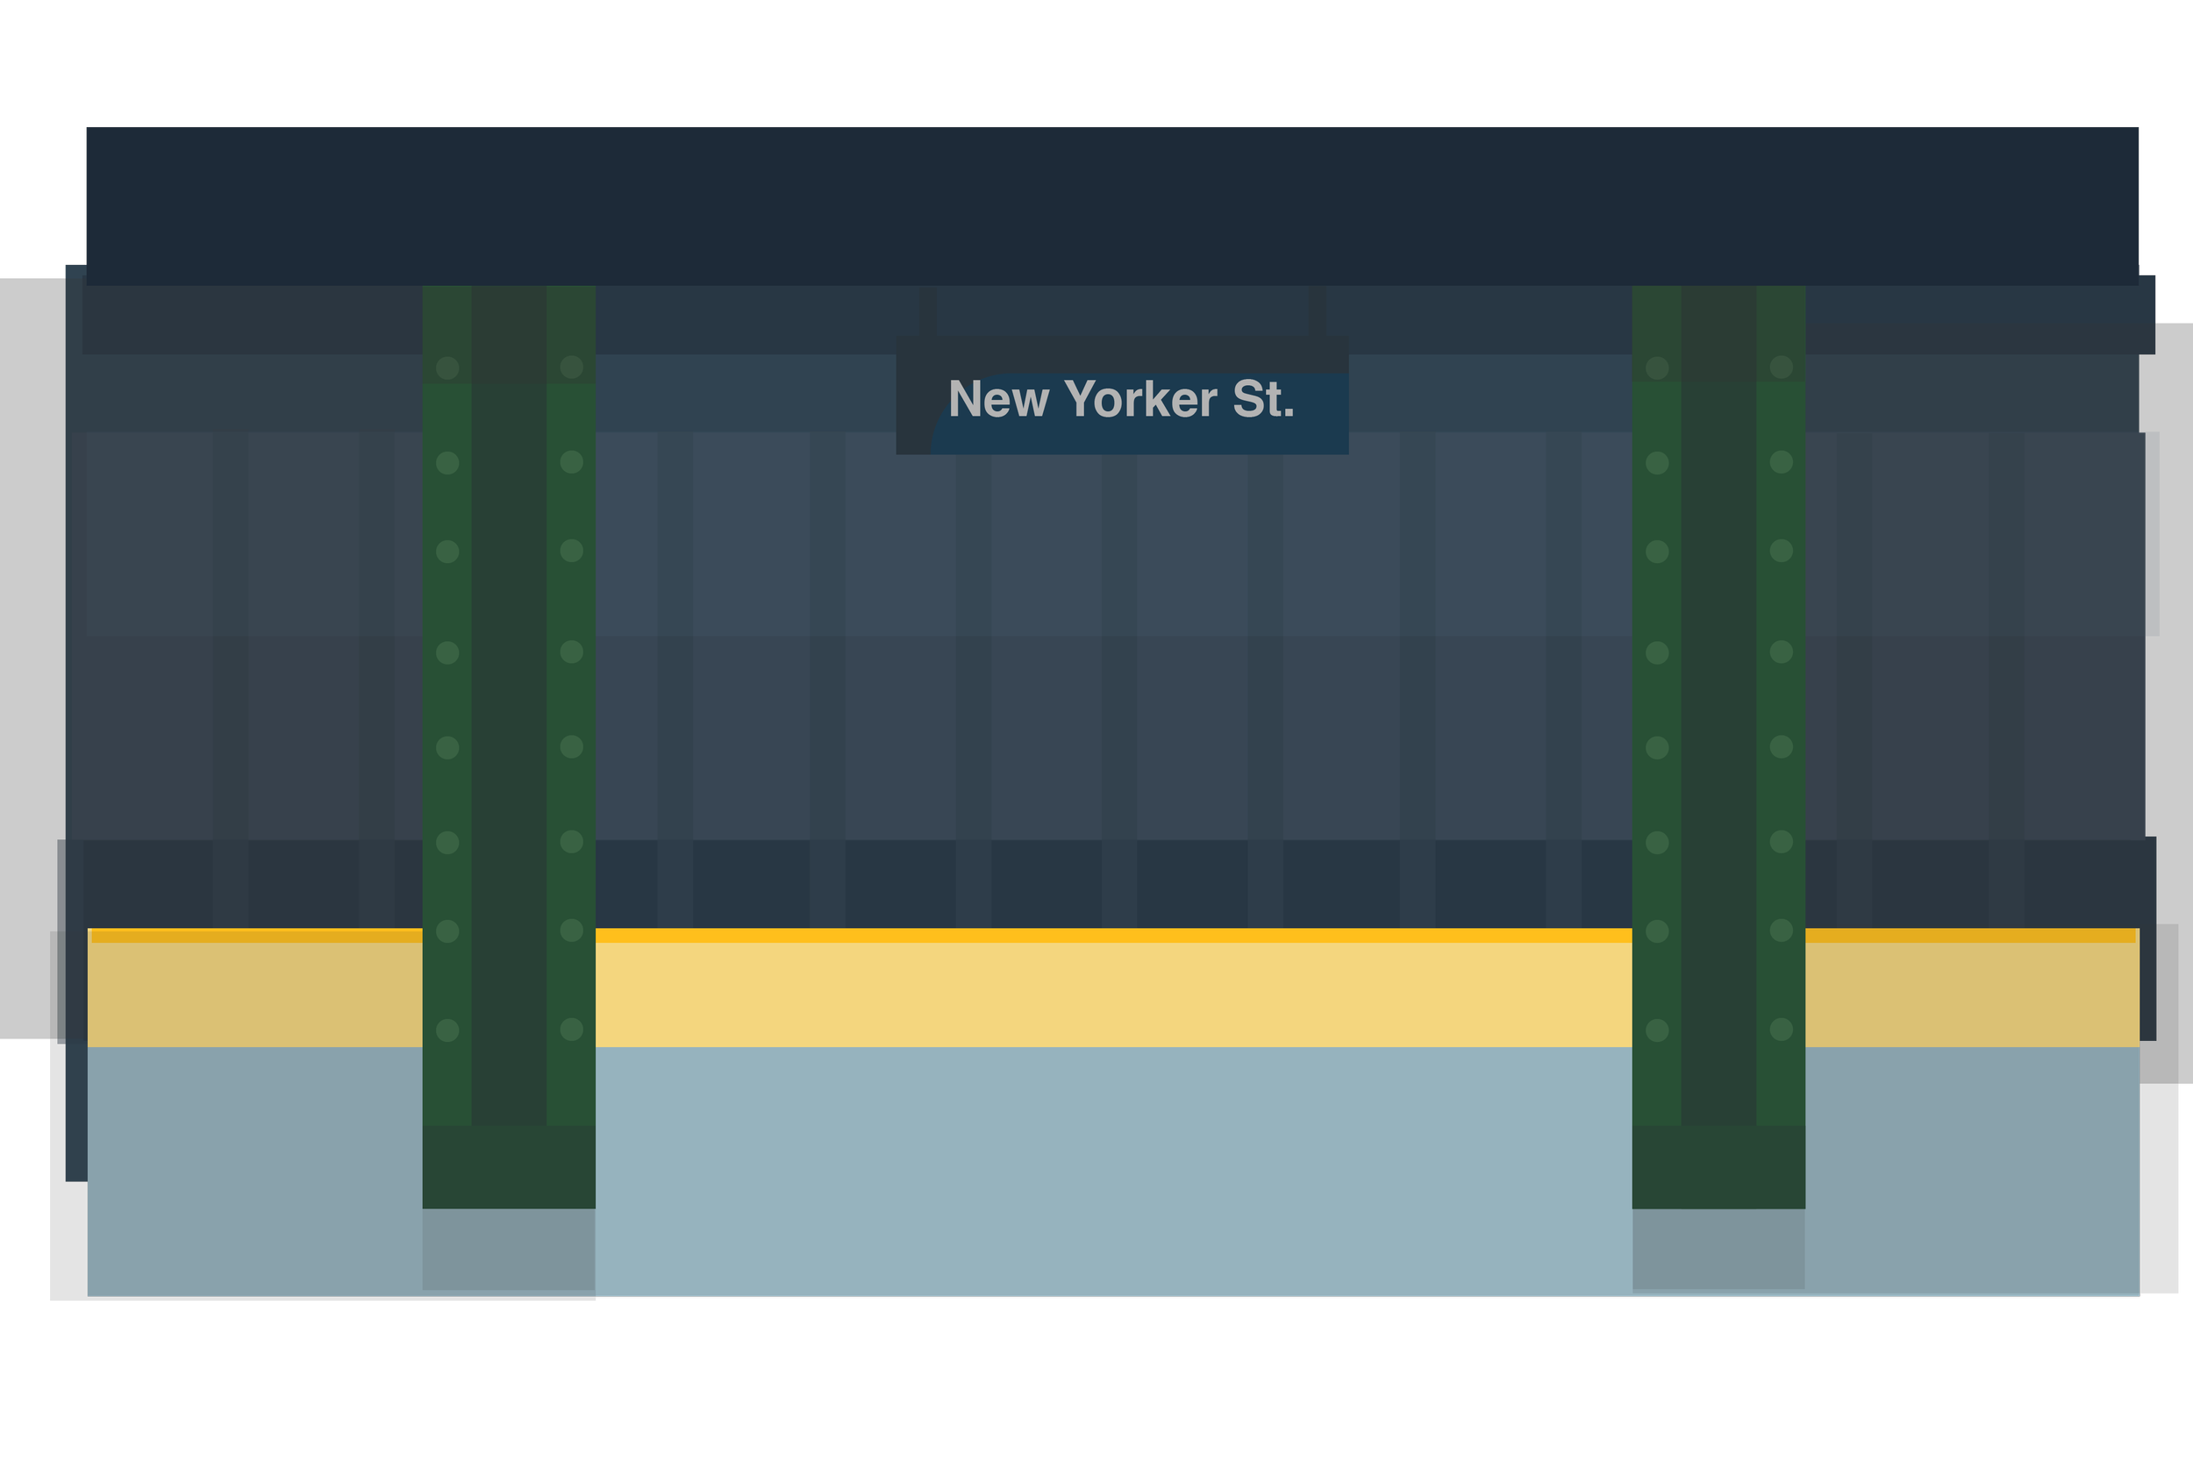Click the dark strip atop the station sign
The image size is (2193, 1469).
coord(1121,354)
